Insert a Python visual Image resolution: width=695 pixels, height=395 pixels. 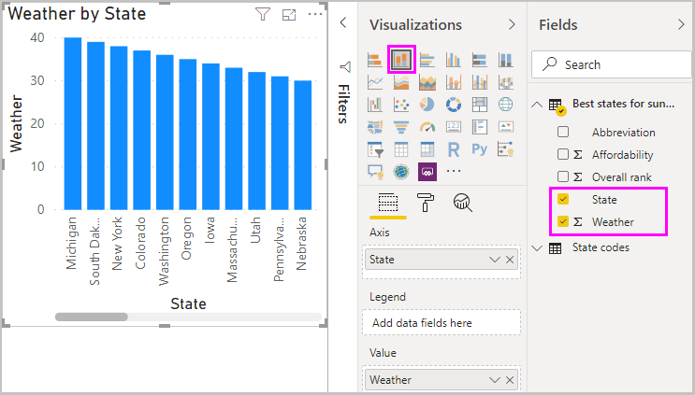pos(480,149)
